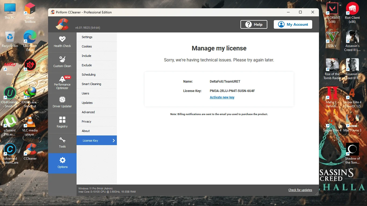Open the Scheduling options page

pyautogui.click(x=97, y=75)
